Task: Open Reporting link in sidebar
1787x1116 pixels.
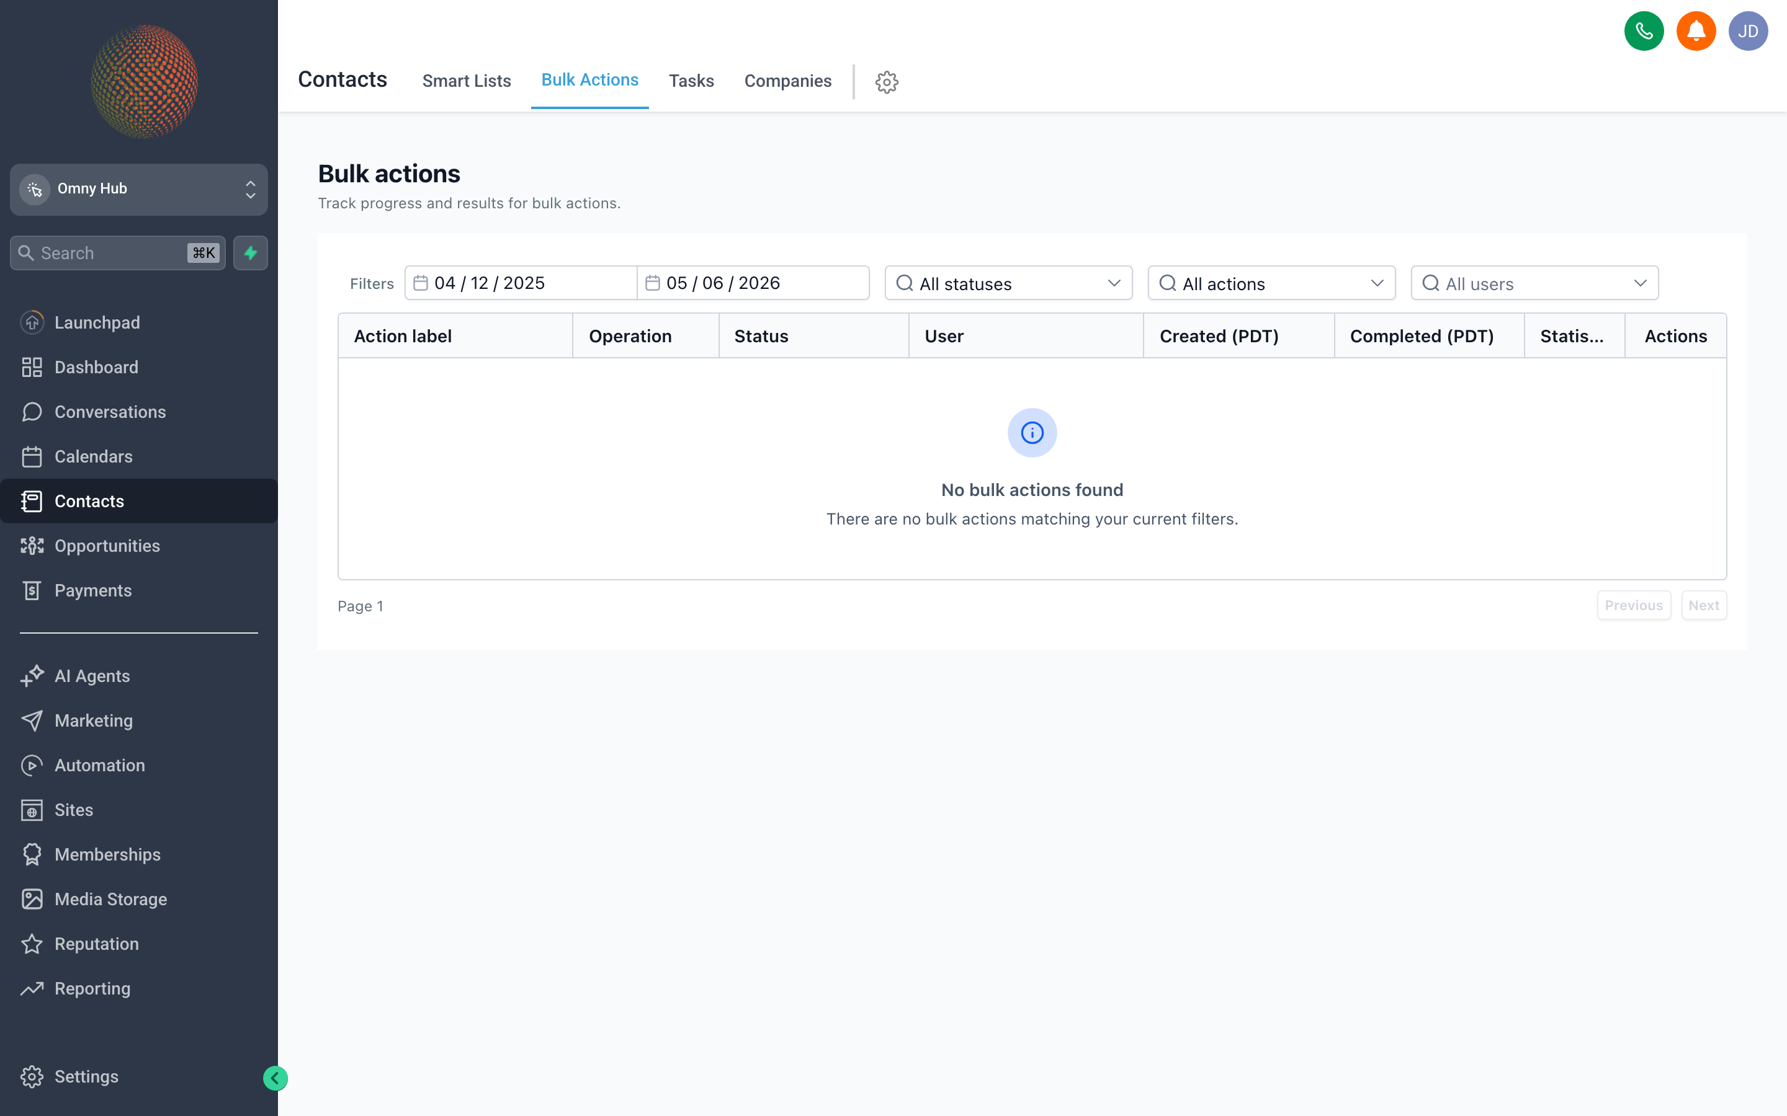Action: [x=139, y=988]
